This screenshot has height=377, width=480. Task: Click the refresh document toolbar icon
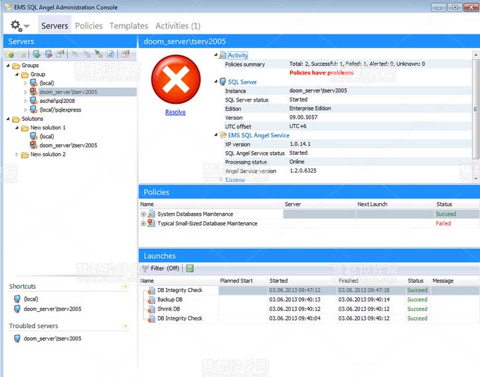(110, 54)
